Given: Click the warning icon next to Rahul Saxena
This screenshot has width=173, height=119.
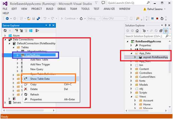Looking at the screenshot, I should [145, 9].
